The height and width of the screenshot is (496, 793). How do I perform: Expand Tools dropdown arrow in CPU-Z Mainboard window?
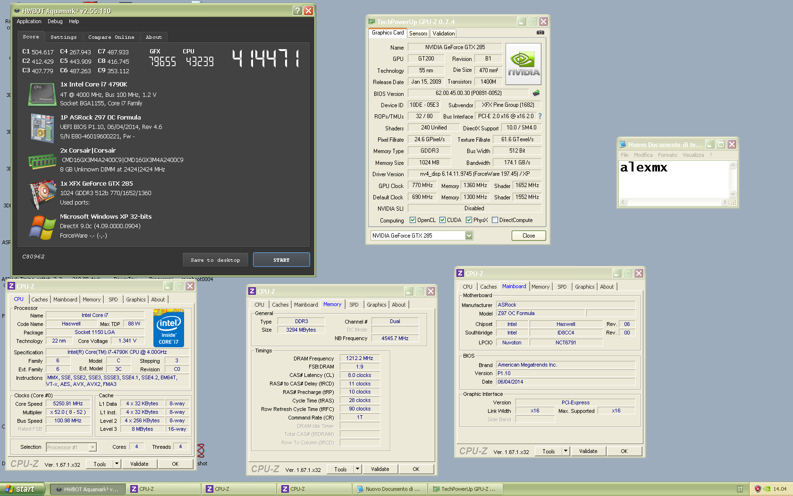[x=565, y=451]
